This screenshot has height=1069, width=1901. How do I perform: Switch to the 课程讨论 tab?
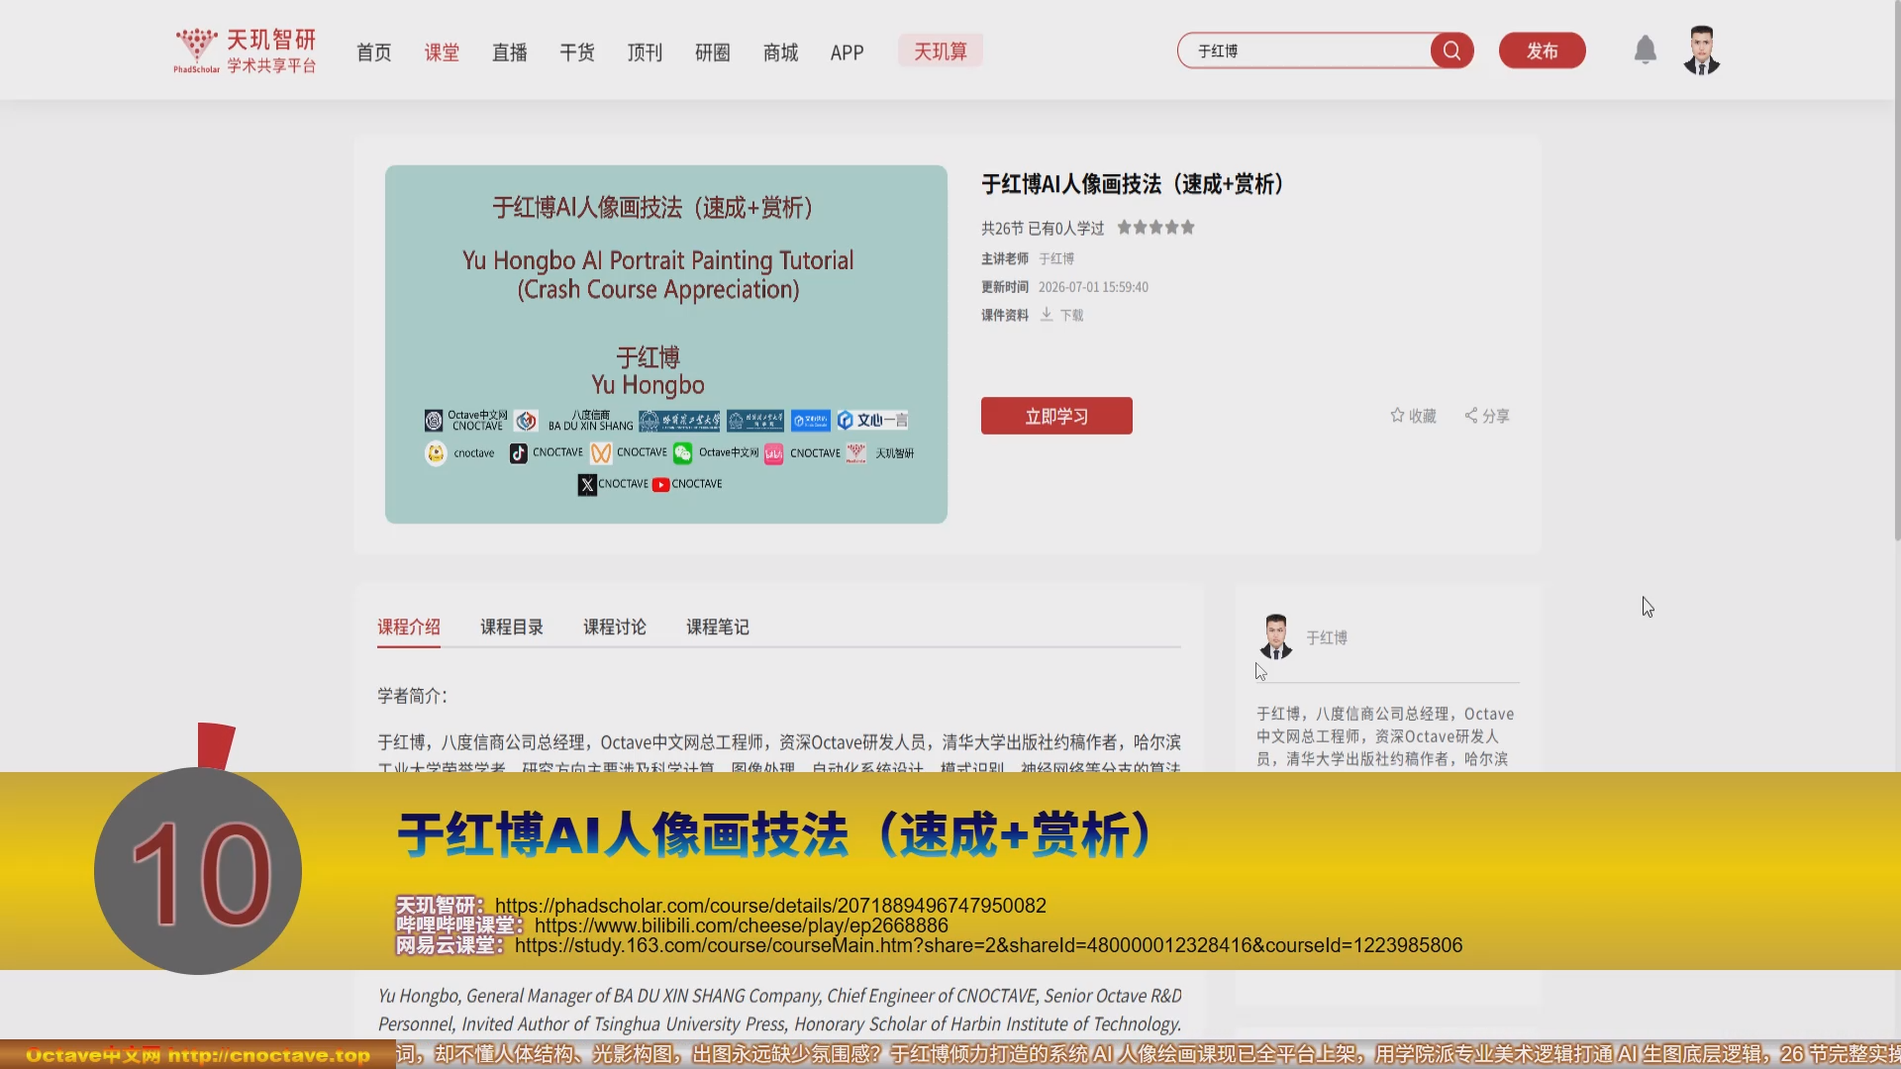click(615, 627)
